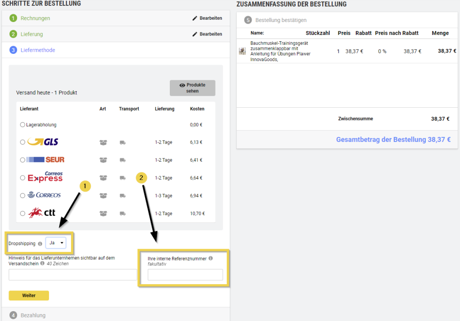
Task: Choose the Correos radio button for 6,94 €
Action: (22, 196)
